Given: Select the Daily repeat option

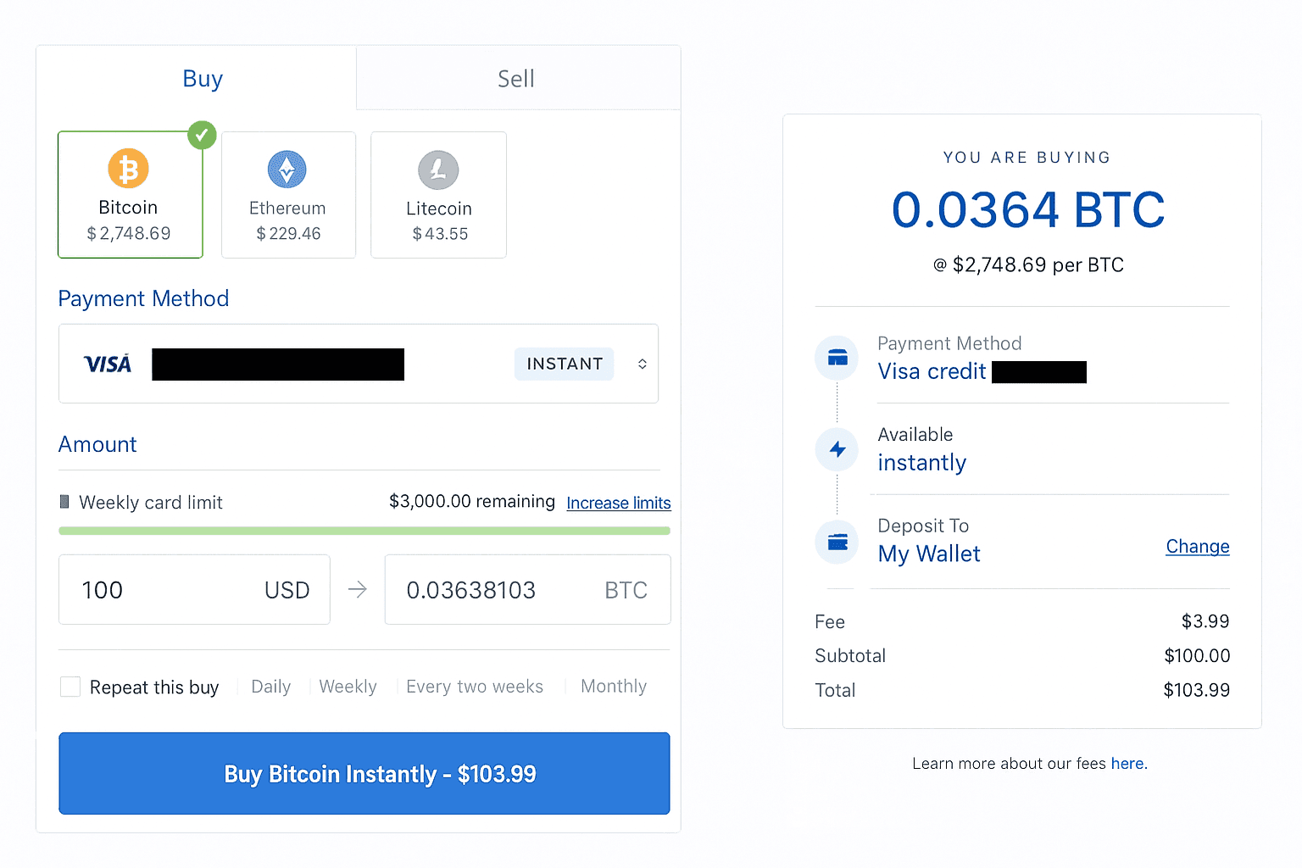Looking at the screenshot, I should point(271,687).
